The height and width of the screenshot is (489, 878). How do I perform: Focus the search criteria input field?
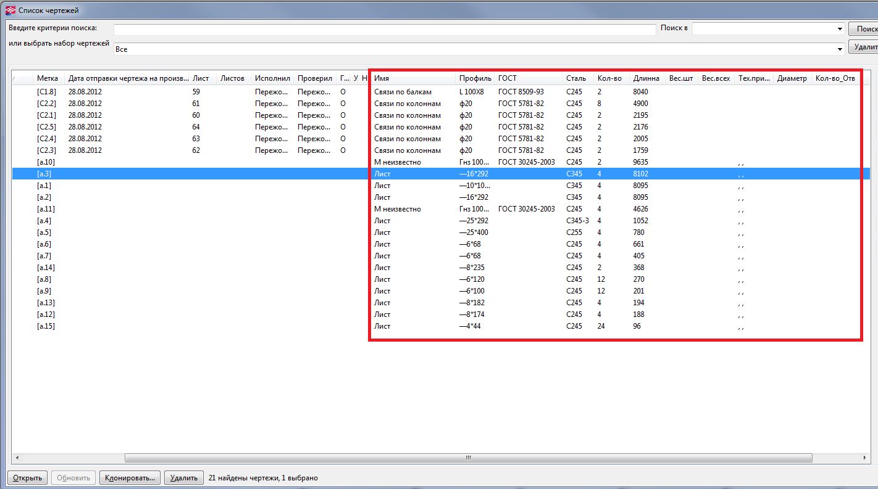point(385,30)
